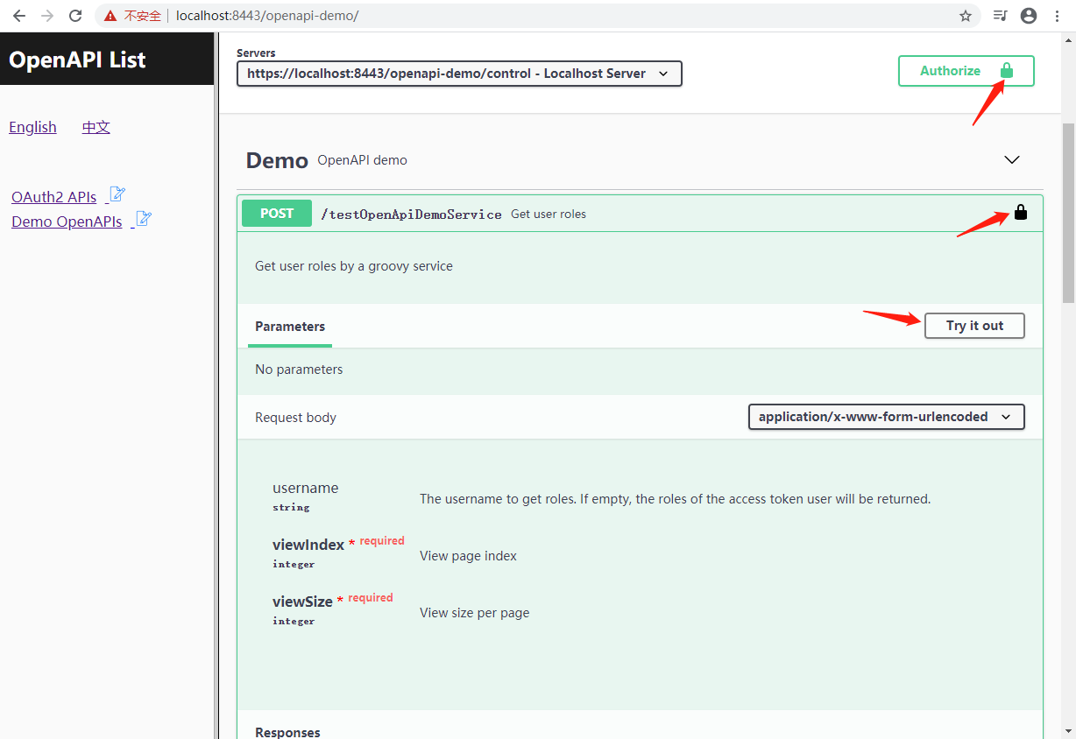Collapse the Demo section with the chevron

coord(1012,159)
